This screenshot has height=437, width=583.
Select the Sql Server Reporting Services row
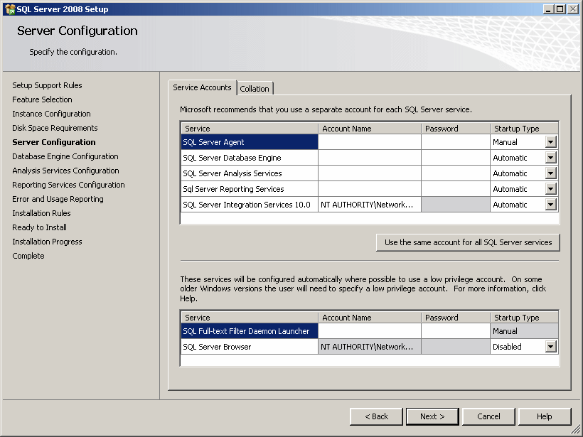point(250,189)
